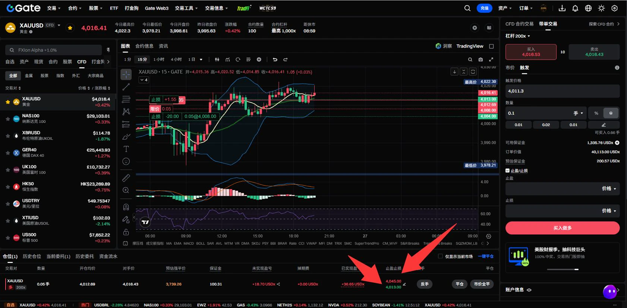Filter the list by 金属 category
Viewport: 627px width, 308px height.
29,76
